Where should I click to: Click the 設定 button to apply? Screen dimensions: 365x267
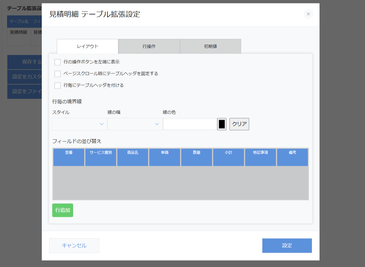click(x=287, y=245)
